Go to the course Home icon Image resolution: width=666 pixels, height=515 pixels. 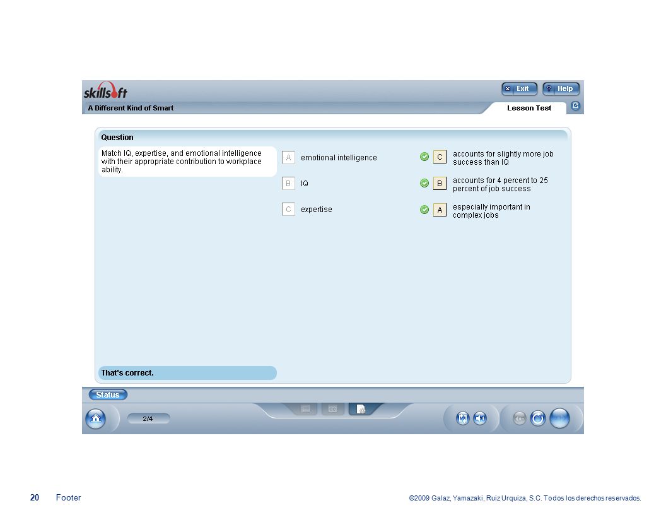(x=96, y=418)
